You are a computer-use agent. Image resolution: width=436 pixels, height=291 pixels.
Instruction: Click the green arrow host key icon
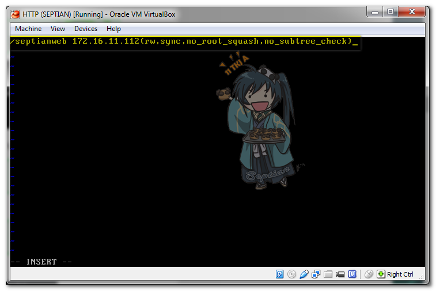click(x=381, y=274)
